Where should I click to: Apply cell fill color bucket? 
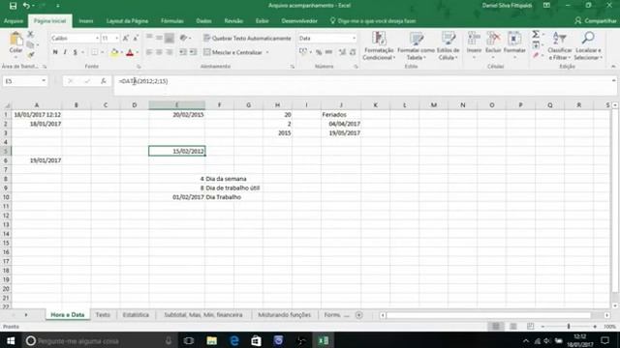(114, 52)
